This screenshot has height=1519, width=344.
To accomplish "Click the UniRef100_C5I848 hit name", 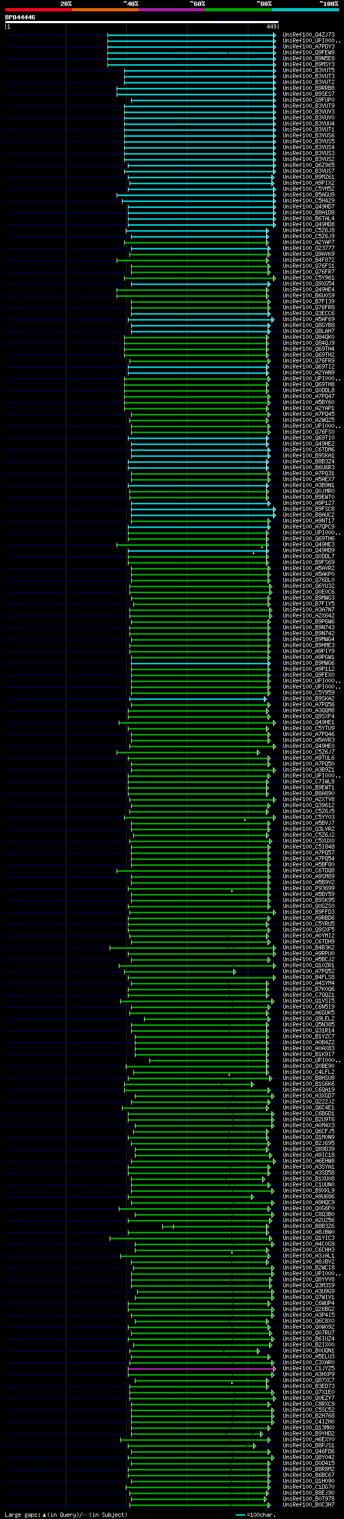I will coord(309,847).
